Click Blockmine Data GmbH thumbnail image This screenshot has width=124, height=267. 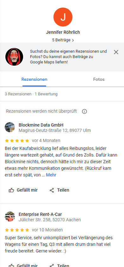coord(10,127)
